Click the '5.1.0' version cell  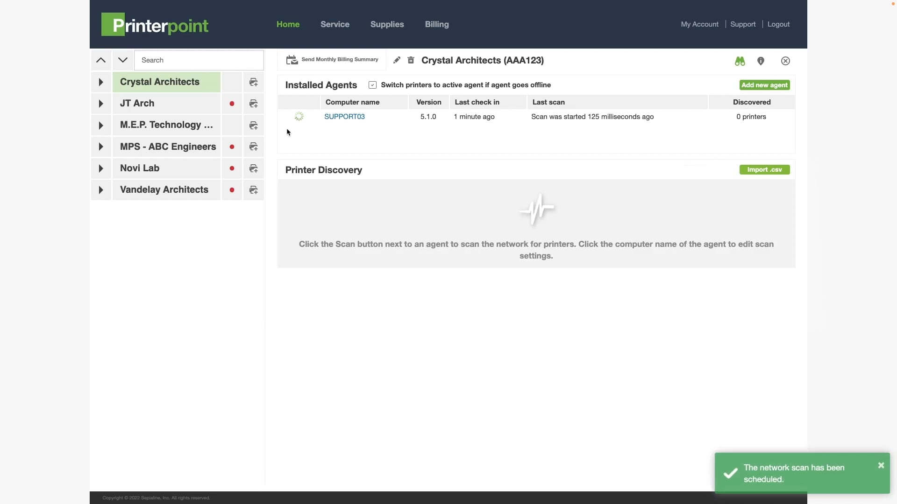(x=428, y=117)
